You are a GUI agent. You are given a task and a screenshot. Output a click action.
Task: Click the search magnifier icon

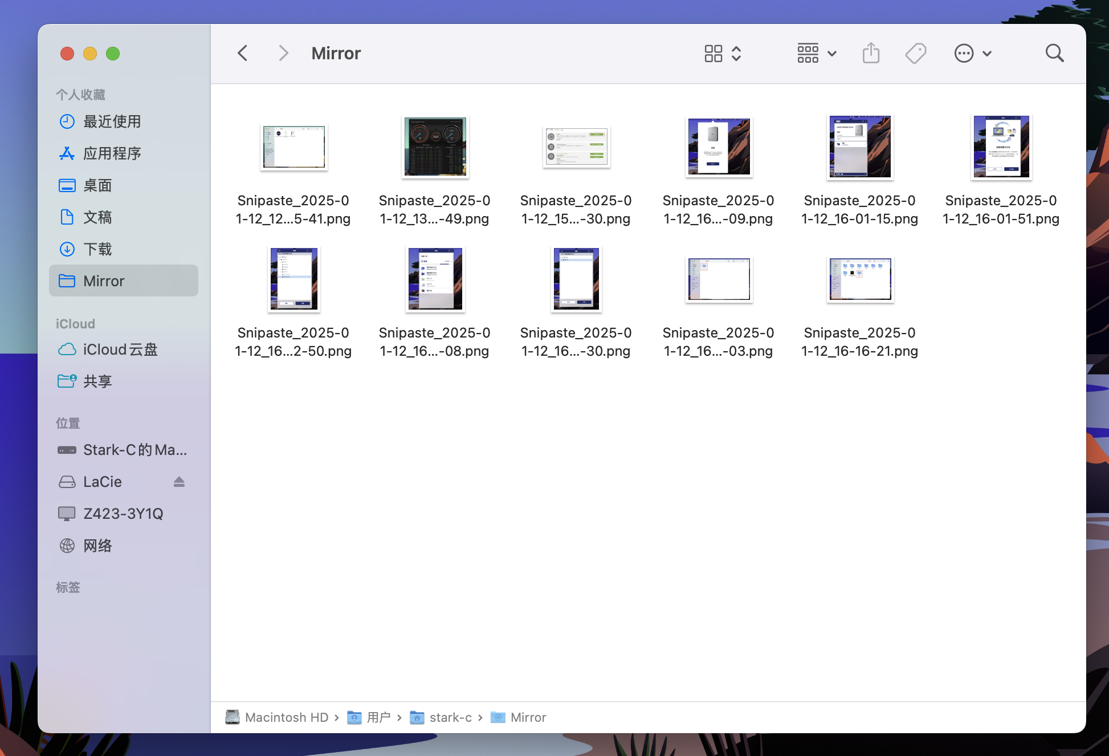(x=1054, y=54)
